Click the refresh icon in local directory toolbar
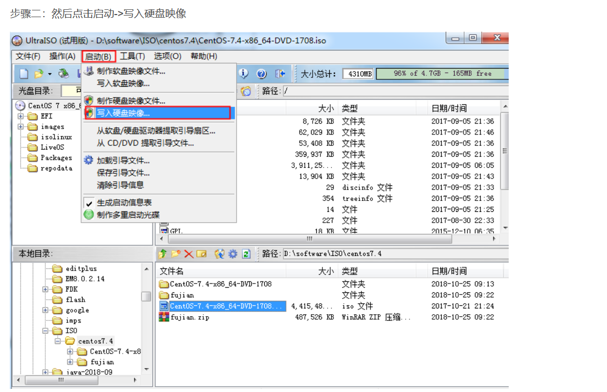 point(246,254)
